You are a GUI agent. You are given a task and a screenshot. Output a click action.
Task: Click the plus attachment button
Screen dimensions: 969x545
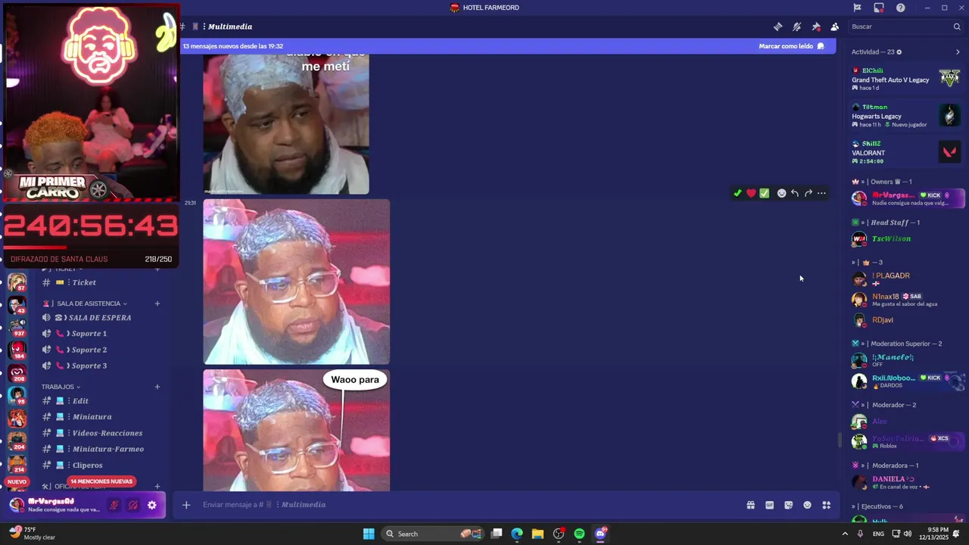186,505
